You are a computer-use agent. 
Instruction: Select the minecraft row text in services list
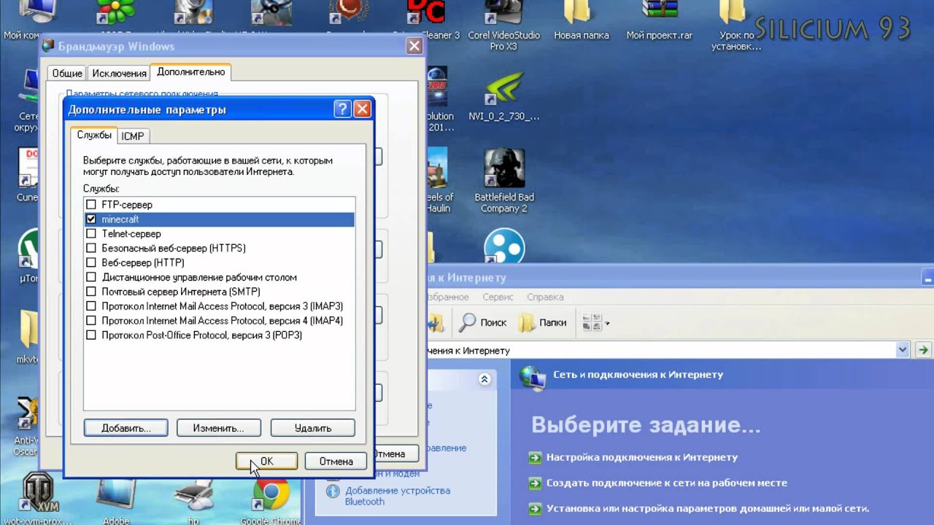[x=120, y=219]
